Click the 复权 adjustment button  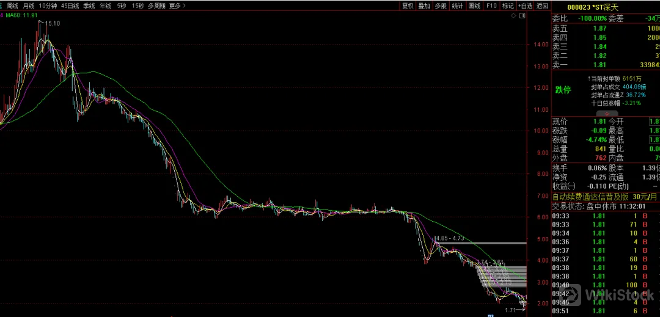tap(408, 5)
